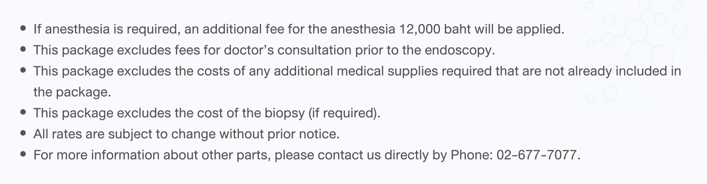The width and height of the screenshot is (707, 184).
Task: Click the phone number 02-677-7077
Action: point(537,155)
